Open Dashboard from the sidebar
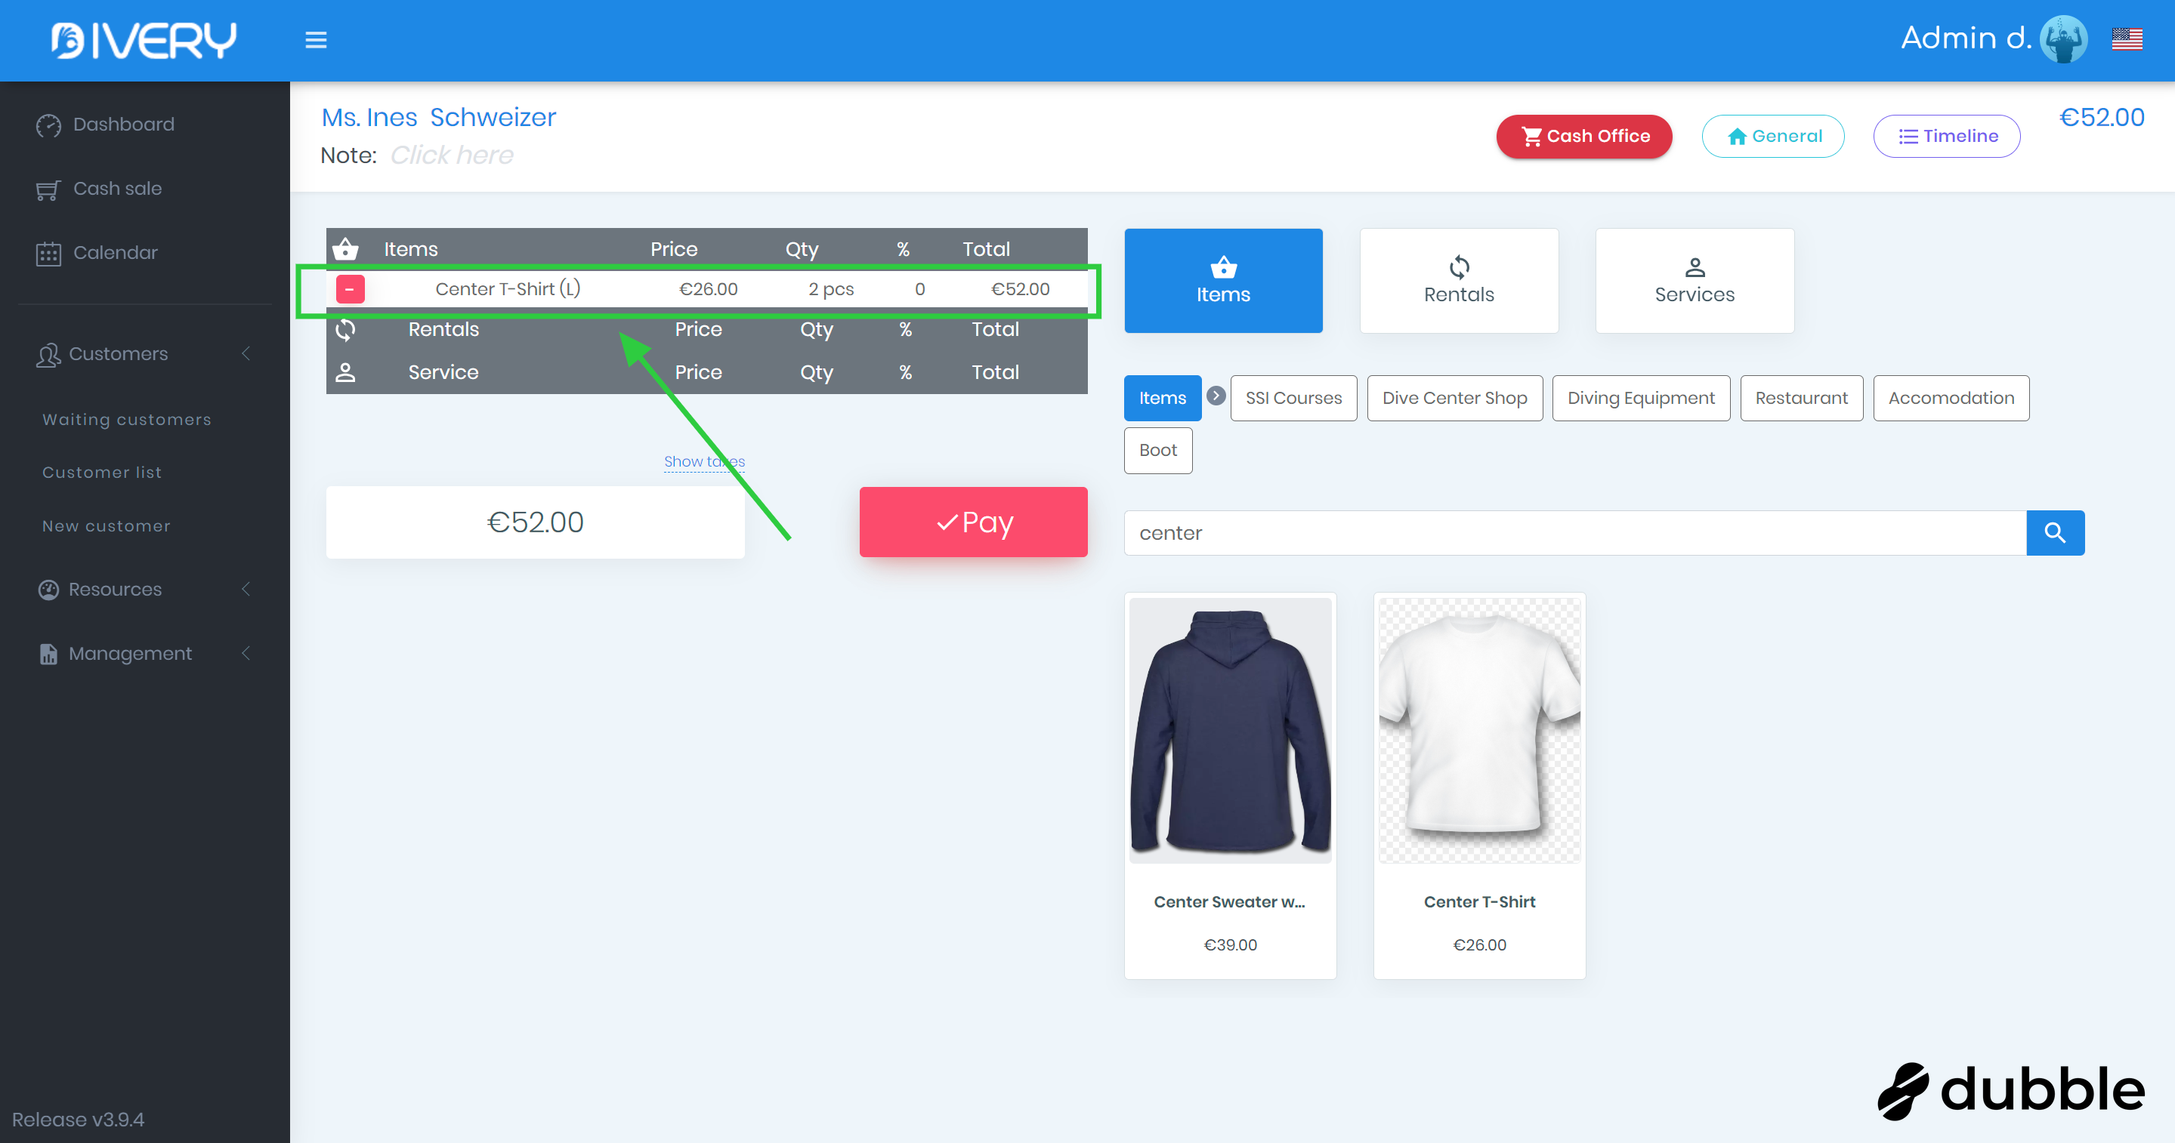2175x1143 pixels. coord(123,125)
